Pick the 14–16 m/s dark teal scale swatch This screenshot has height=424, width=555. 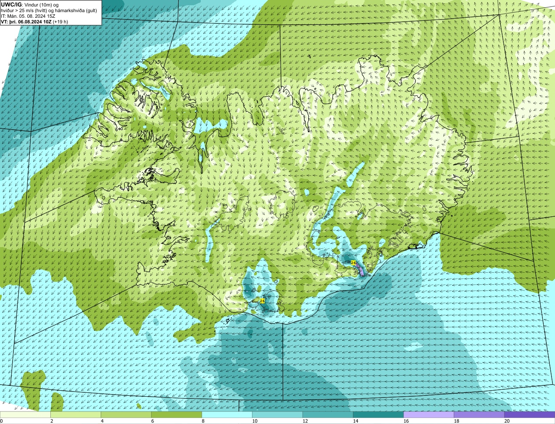379,415
